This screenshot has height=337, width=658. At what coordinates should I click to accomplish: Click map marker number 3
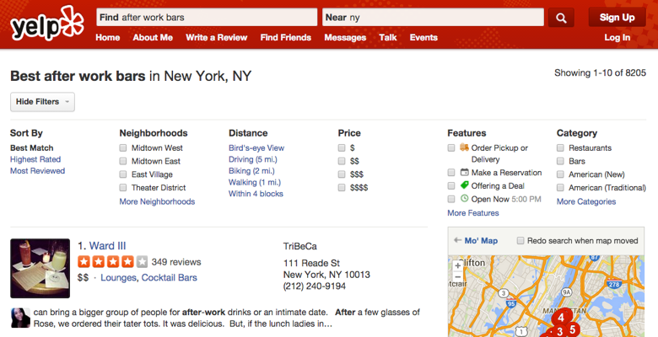(x=559, y=332)
